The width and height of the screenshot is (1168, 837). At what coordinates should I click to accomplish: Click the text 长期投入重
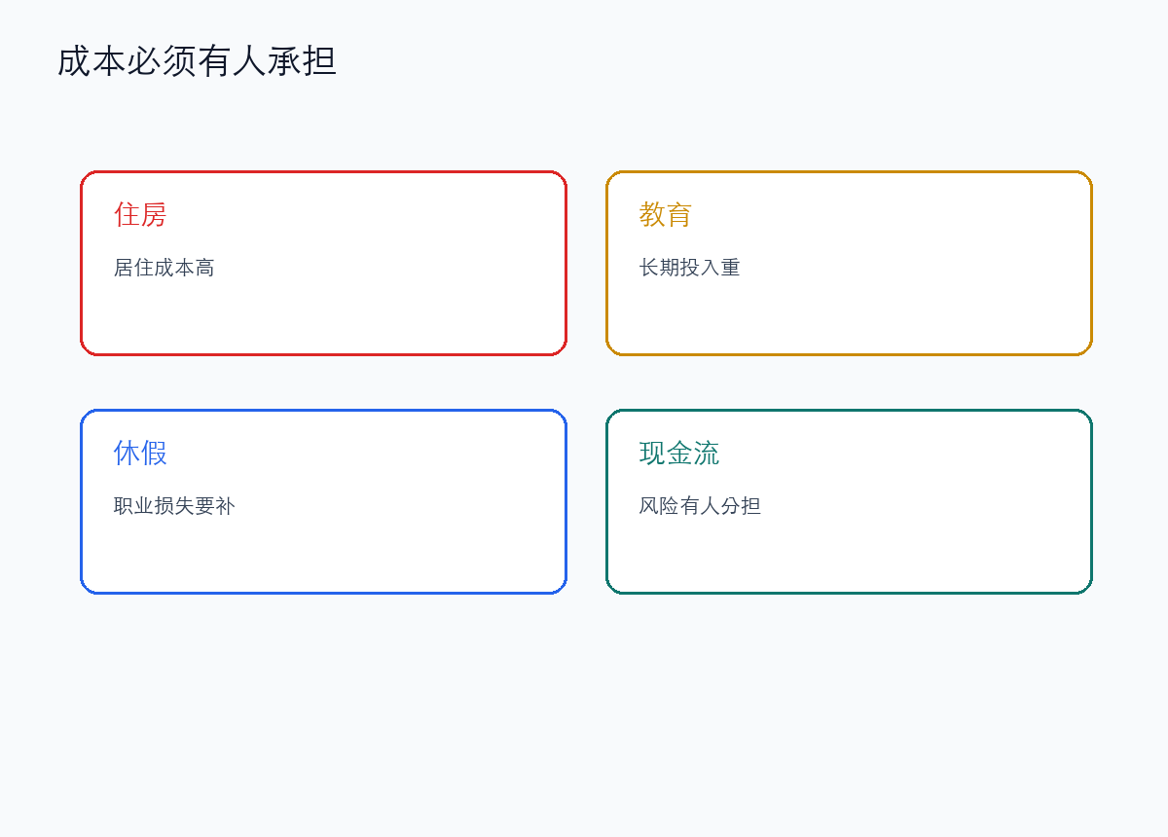click(690, 268)
